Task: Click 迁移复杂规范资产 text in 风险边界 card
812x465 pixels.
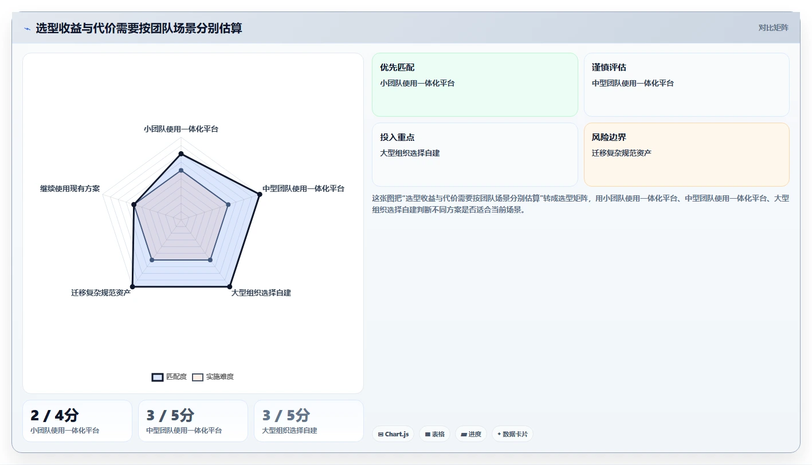Action: pos(622,153)
